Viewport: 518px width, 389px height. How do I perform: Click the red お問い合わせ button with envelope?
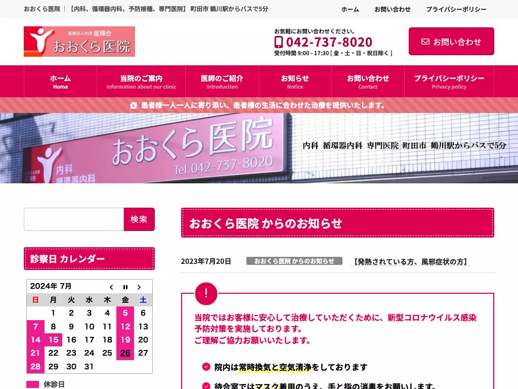451,42
